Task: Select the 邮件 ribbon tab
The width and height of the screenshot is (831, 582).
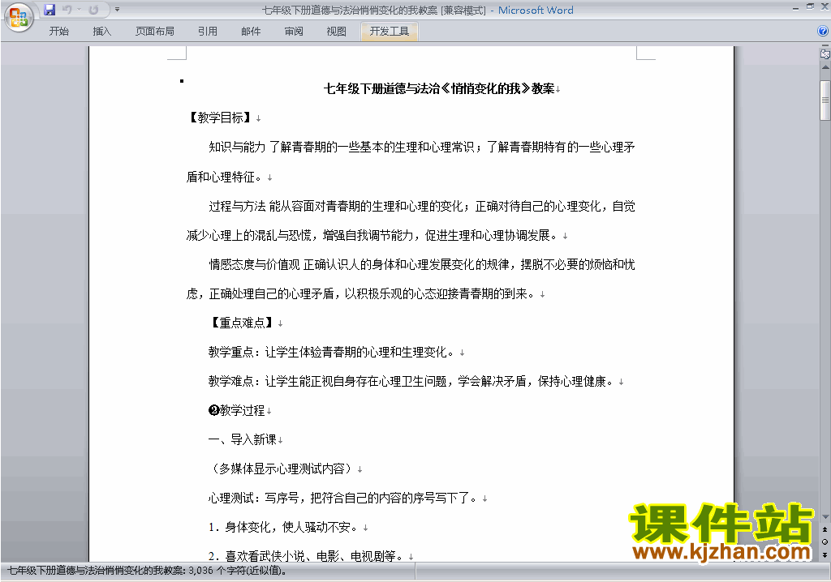Action: coord(251,32)
